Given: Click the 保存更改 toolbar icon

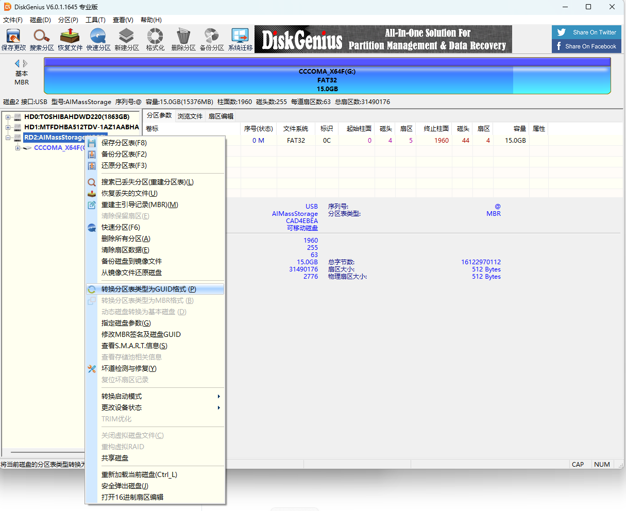Looking at the screenshot, I should [13, 40].
